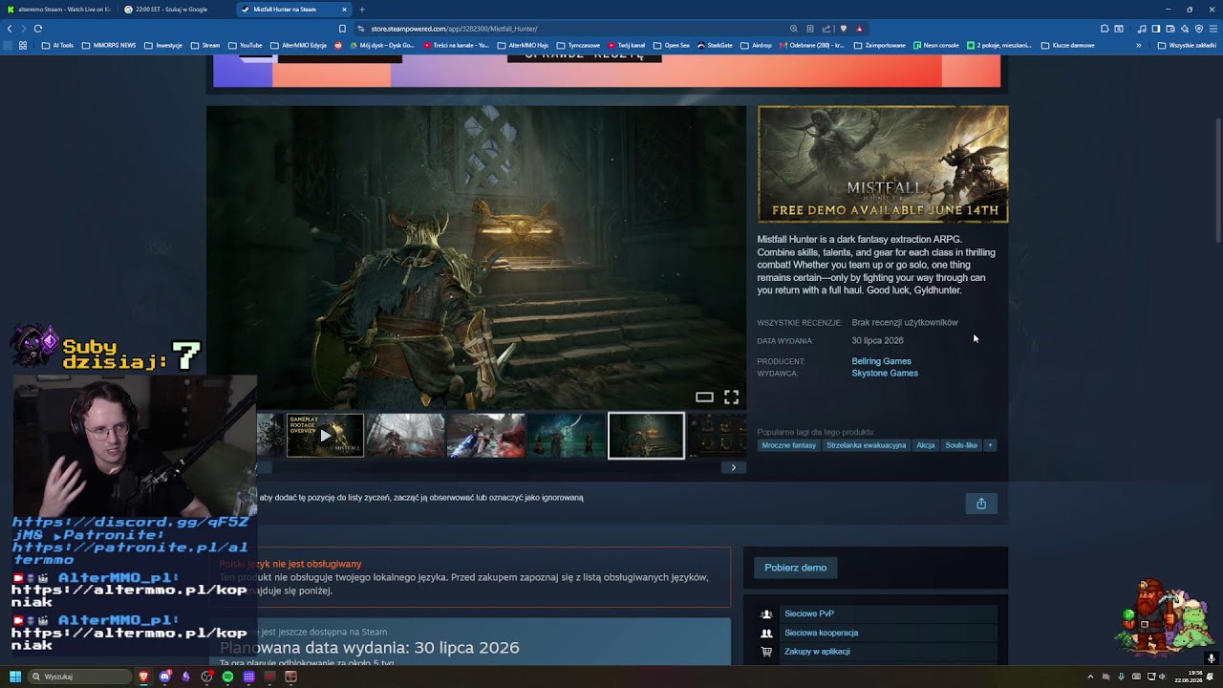1223x688 pixels.
Task: Open the Klucze darmowe bookmark folder
Action: coord(1067,45)
